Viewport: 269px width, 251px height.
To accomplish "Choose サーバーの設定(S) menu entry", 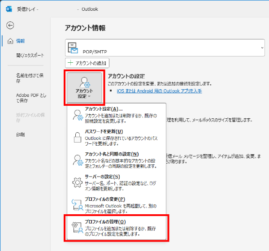I will click(117, 182).
